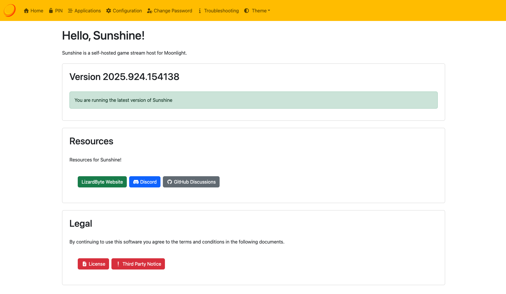
Task: Navigate to the PIN page
Action: pyautogui.click(x=58, y=11)
